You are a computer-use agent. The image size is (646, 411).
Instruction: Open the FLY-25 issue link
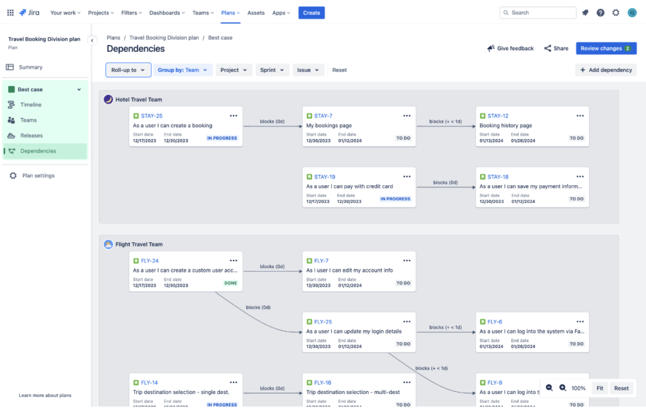pyautogui.click(x=323, y=322)
